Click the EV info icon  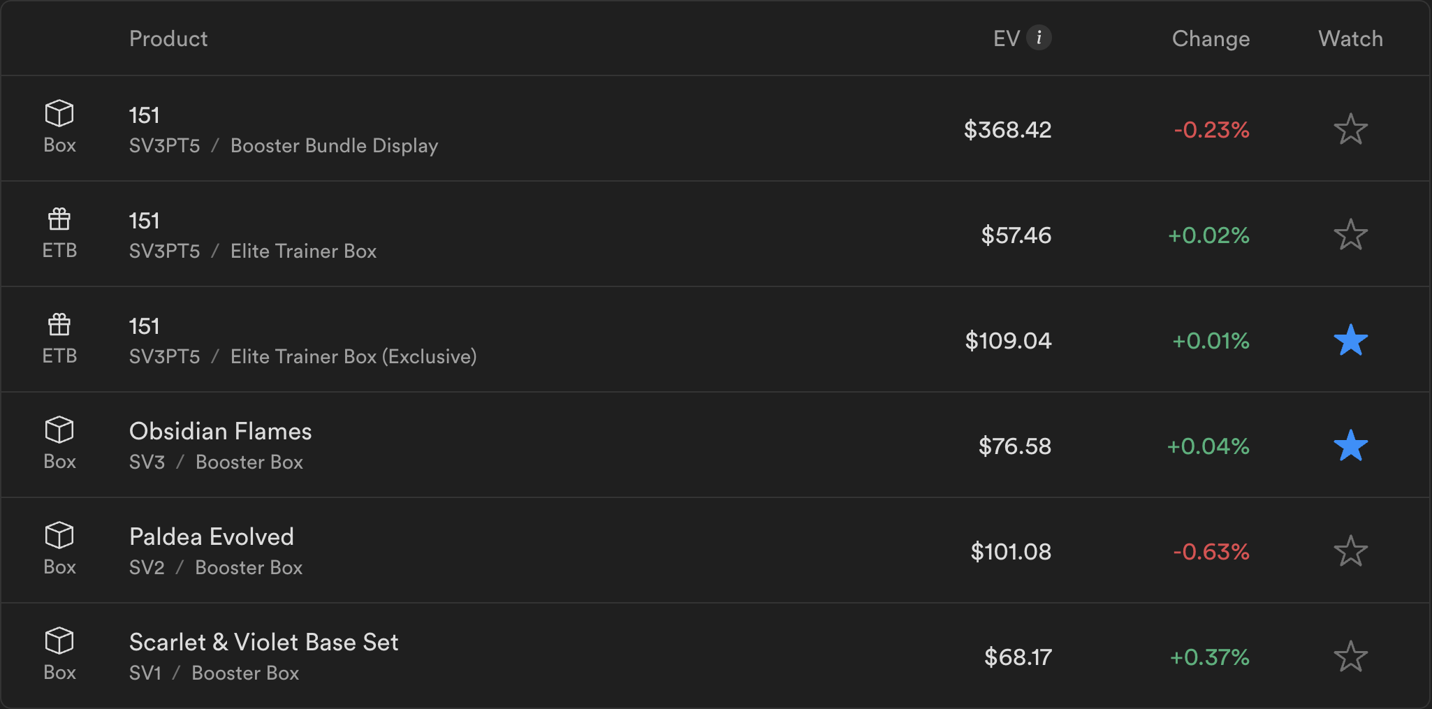point(1039,38)
